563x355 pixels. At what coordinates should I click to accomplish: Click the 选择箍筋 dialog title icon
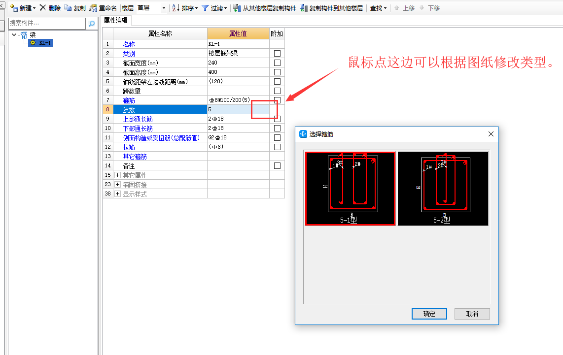(303, 134)
